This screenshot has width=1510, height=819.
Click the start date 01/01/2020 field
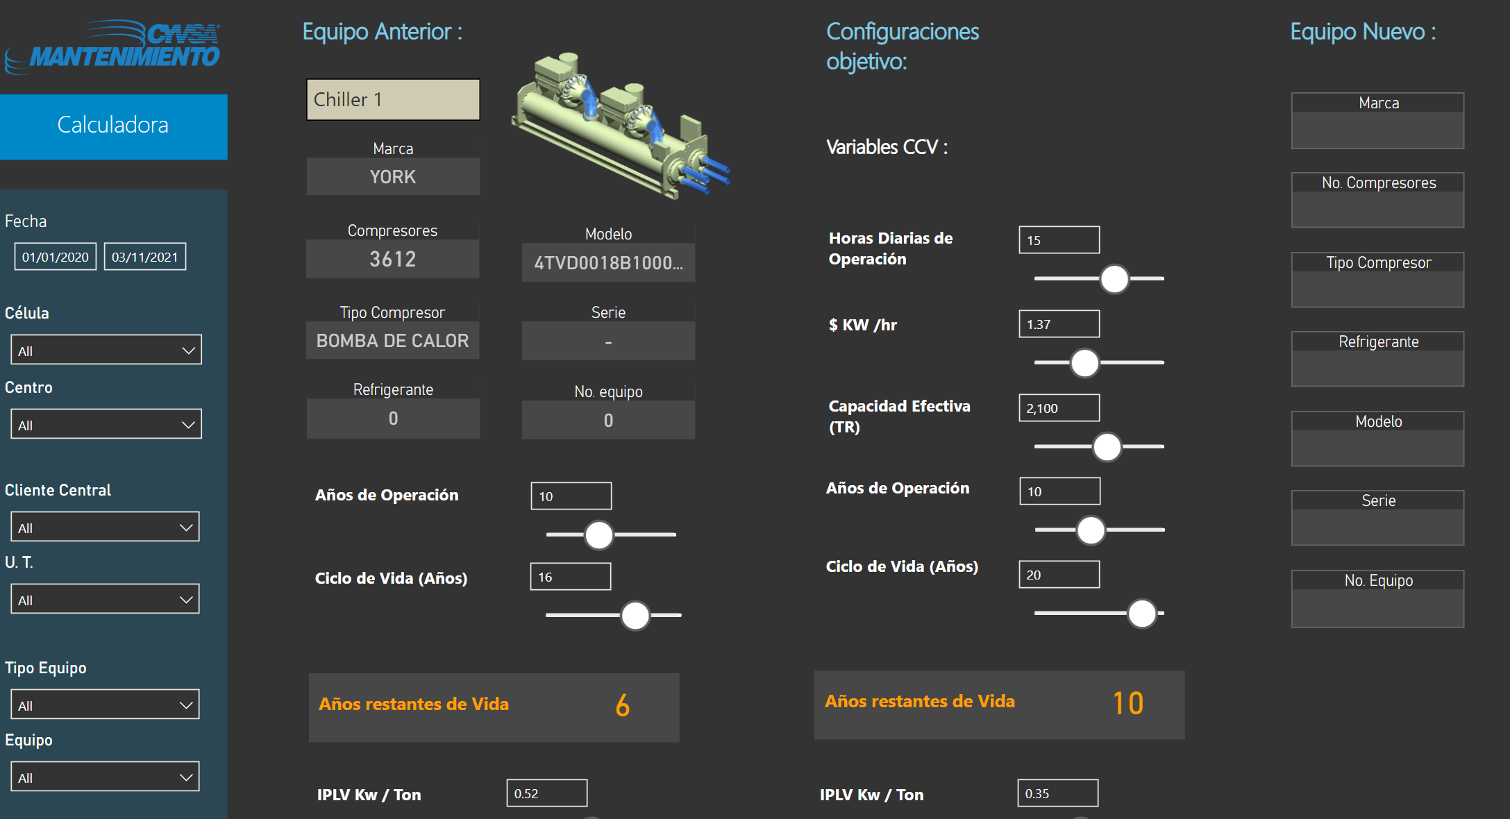[55, 256]
